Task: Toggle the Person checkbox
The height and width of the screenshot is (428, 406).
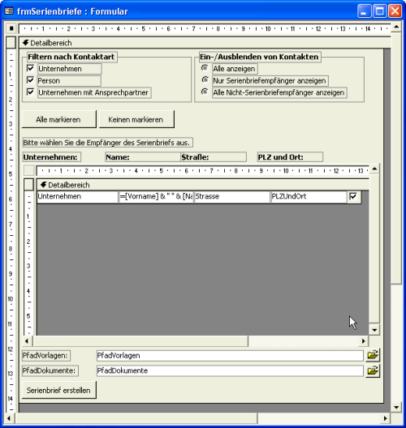Action: pyautogui.click(x=30, y=80)
